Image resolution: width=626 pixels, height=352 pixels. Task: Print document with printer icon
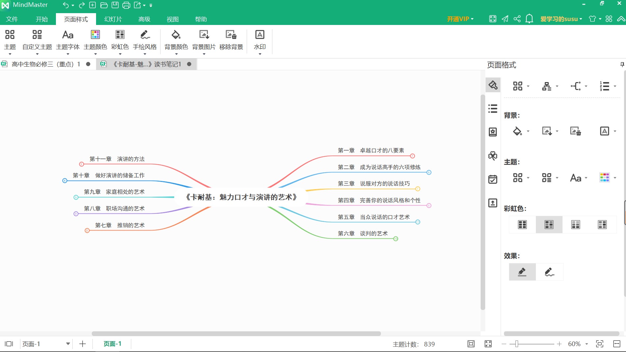coord(126,5)
